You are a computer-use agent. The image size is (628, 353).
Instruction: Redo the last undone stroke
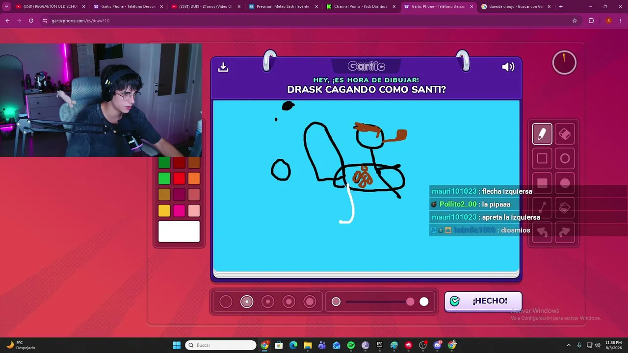(x=565, y=232)
